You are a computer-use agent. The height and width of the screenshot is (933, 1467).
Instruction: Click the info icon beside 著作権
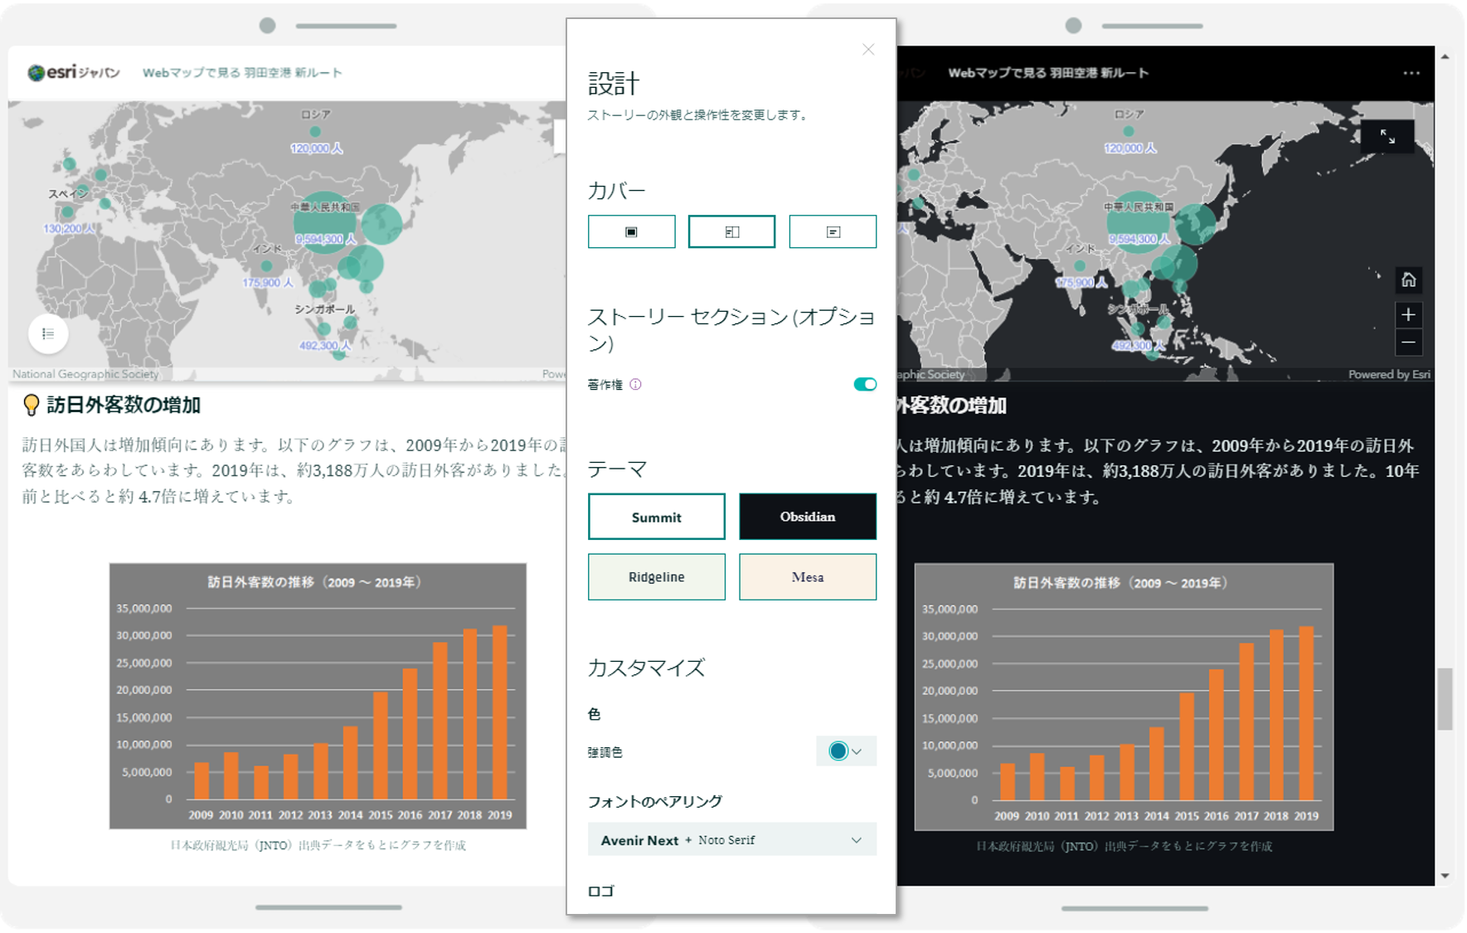pyautogui.click(x=635, y=383)
